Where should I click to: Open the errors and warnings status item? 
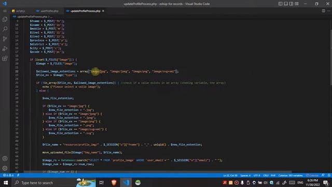click(x=8, y=176)
